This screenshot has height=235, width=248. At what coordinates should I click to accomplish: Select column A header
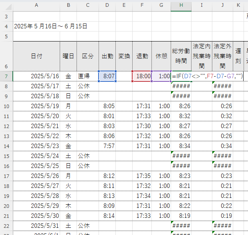tap(36, 5)
